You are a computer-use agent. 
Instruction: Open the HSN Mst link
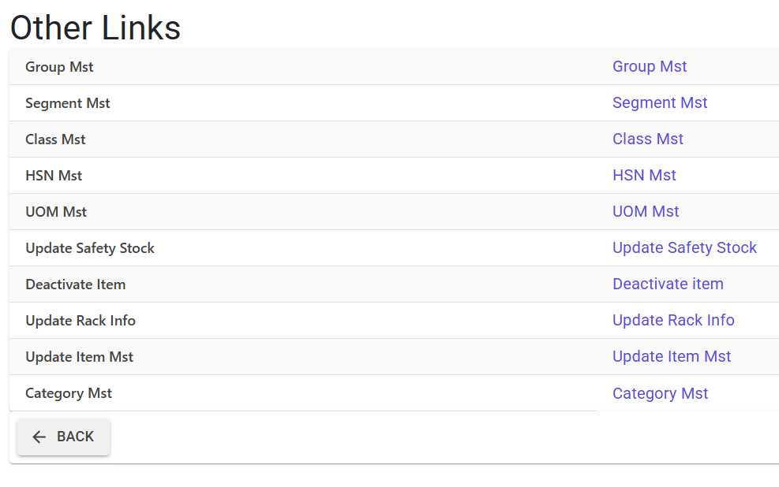tap(644, 175)
